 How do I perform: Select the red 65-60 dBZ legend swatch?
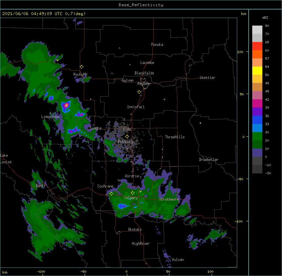point(257,46)
